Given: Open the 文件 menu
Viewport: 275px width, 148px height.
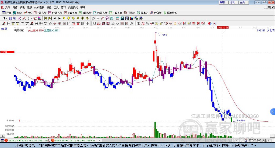Looking at the screenshot, I should (8, 7).
